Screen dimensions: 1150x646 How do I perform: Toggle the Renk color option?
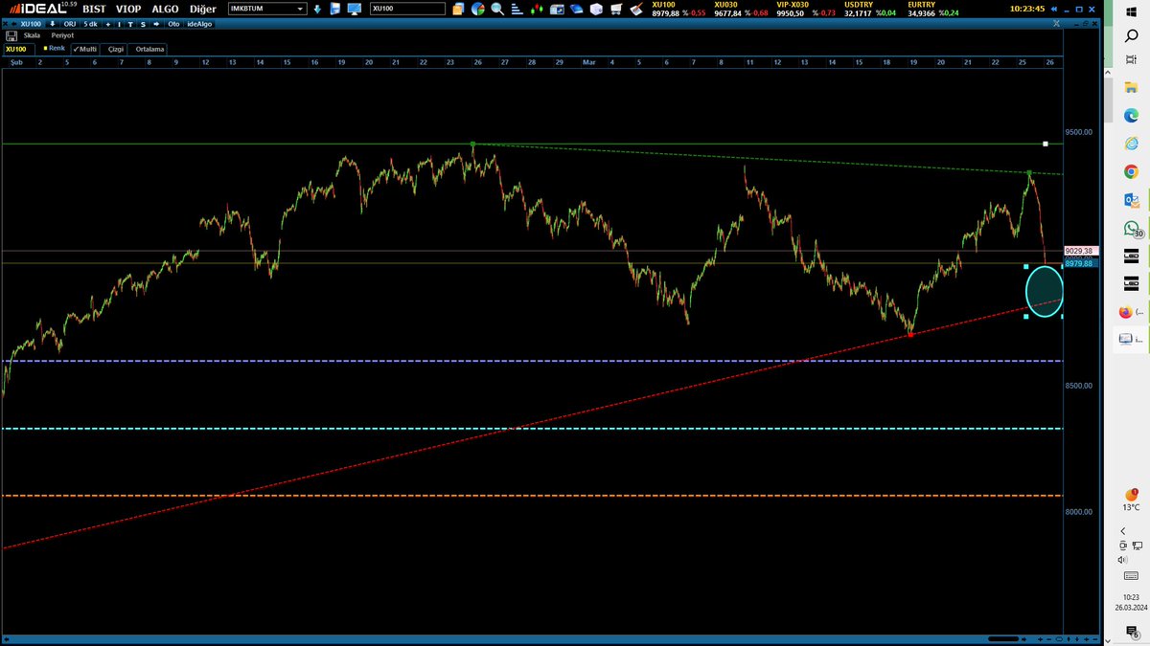(x=55, y=48)
